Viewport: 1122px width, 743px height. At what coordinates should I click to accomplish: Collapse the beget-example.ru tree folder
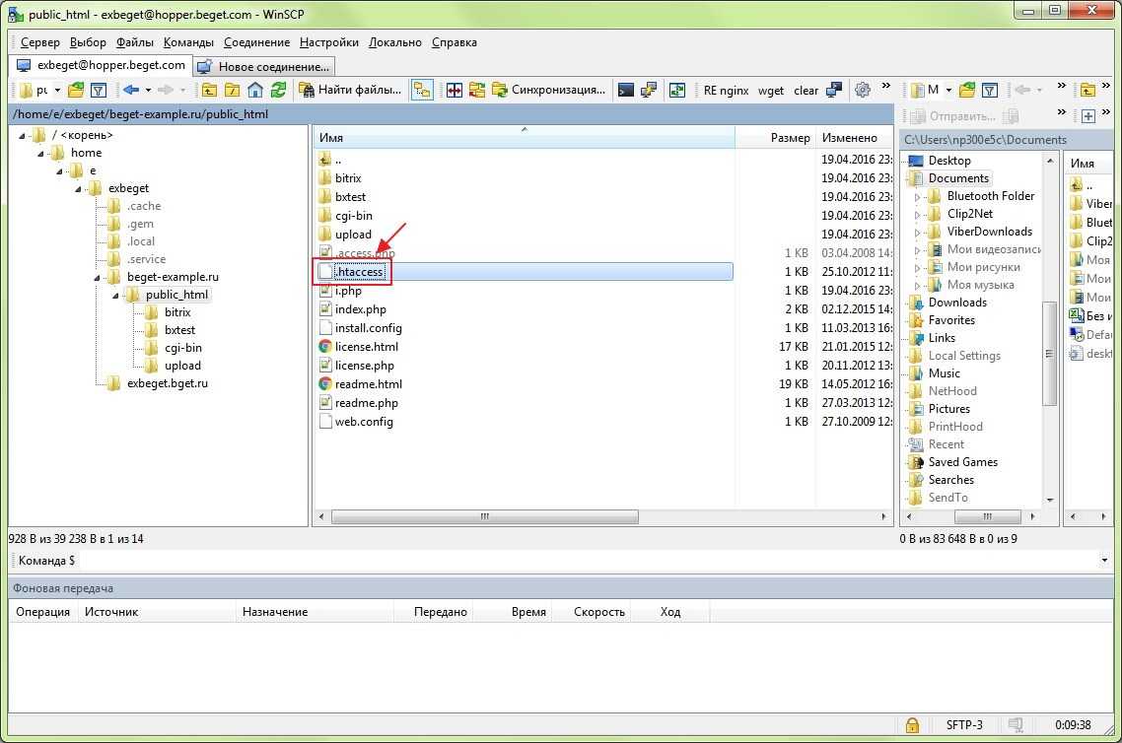tap(99, 277)
